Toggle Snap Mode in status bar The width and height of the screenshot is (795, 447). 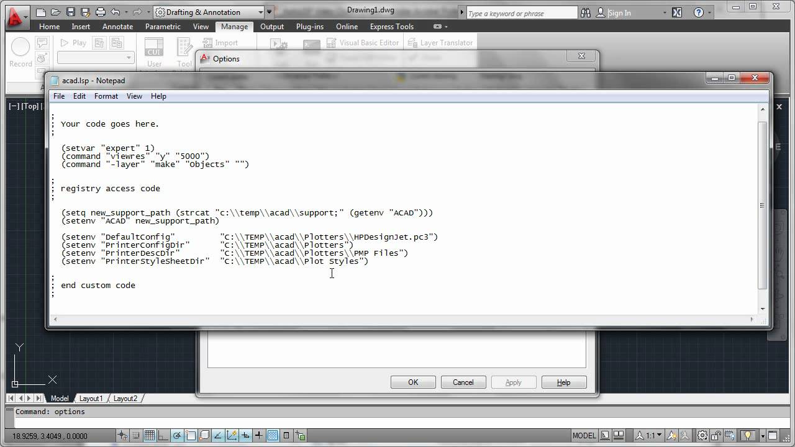click(x=136, y=436)
